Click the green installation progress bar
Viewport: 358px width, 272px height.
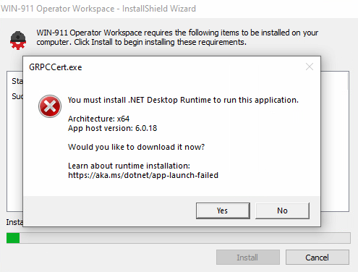point(179,238)
